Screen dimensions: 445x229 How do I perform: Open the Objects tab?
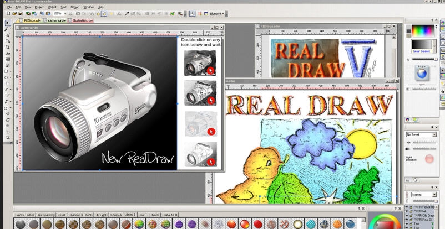click(154, 215)
